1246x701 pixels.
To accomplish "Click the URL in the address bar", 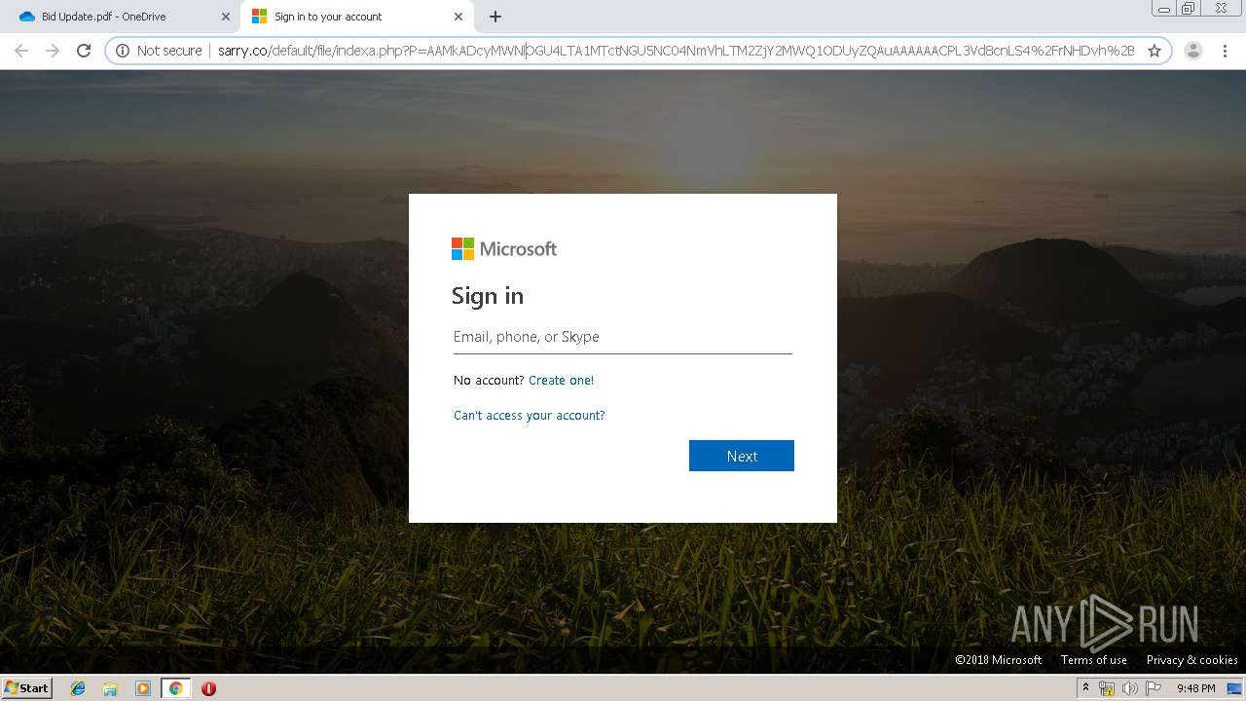I will point(676,51).
